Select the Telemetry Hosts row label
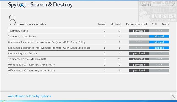177x102 pixels. point(18,31)
